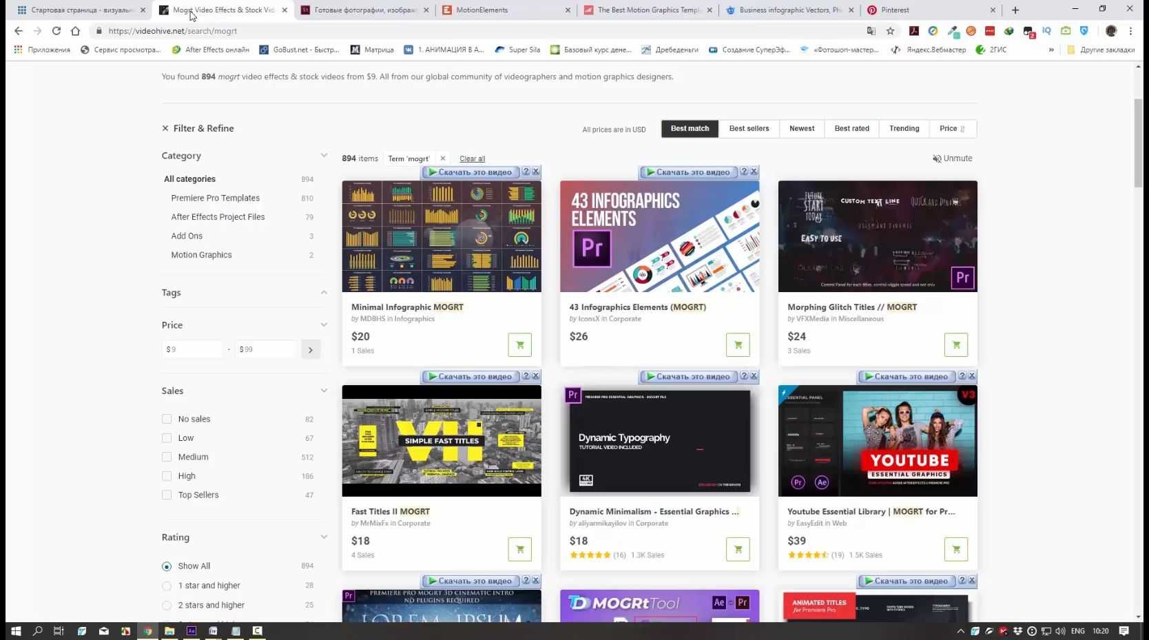The width and height of the screenshot is (1149, 640).
Task: Open a new browser tab
Action: point(1015,10)
